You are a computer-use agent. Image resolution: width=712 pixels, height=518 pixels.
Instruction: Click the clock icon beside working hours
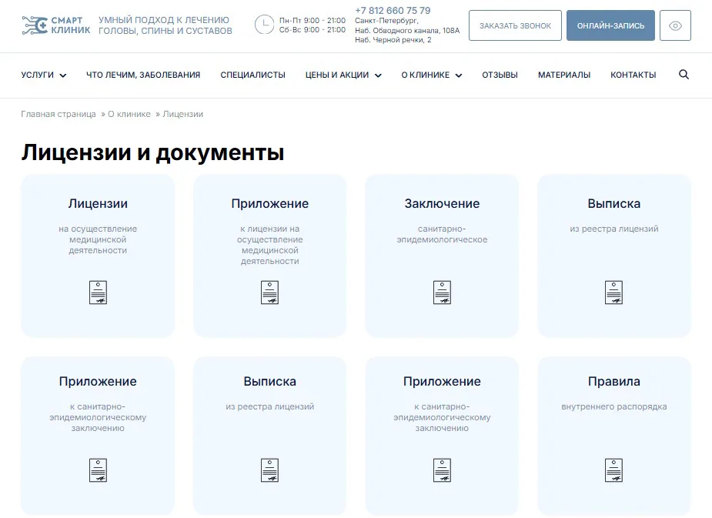264,25
